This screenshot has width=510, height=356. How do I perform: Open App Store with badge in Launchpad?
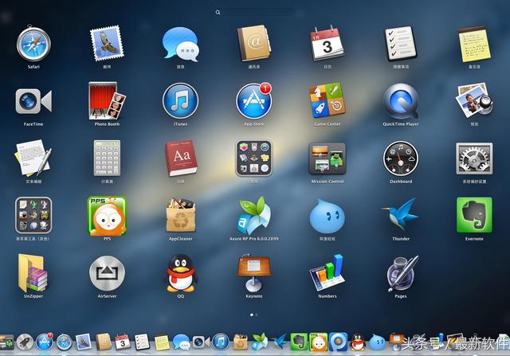coord(254,101)
